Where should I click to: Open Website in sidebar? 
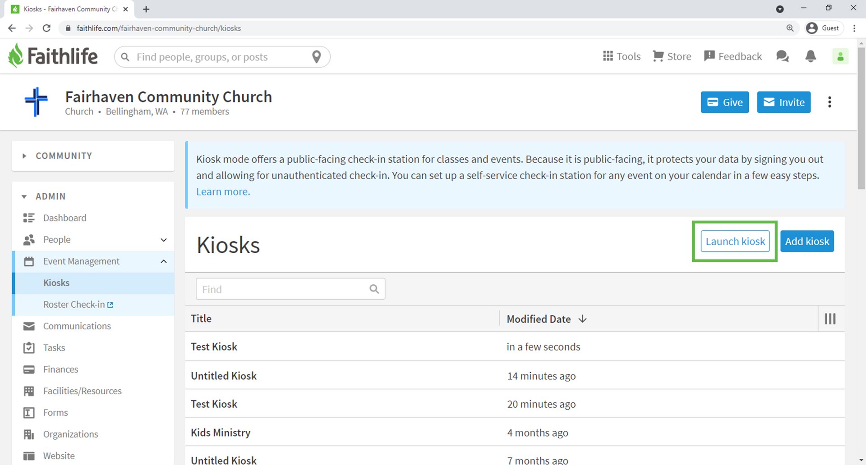tap(59, 456)
